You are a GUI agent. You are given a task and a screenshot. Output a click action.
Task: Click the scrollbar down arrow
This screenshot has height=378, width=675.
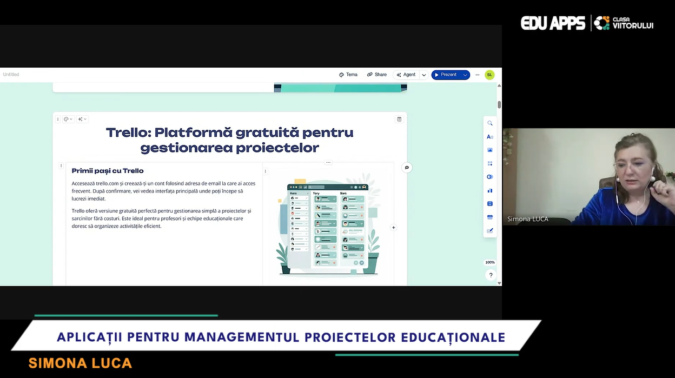pos(499,283)
